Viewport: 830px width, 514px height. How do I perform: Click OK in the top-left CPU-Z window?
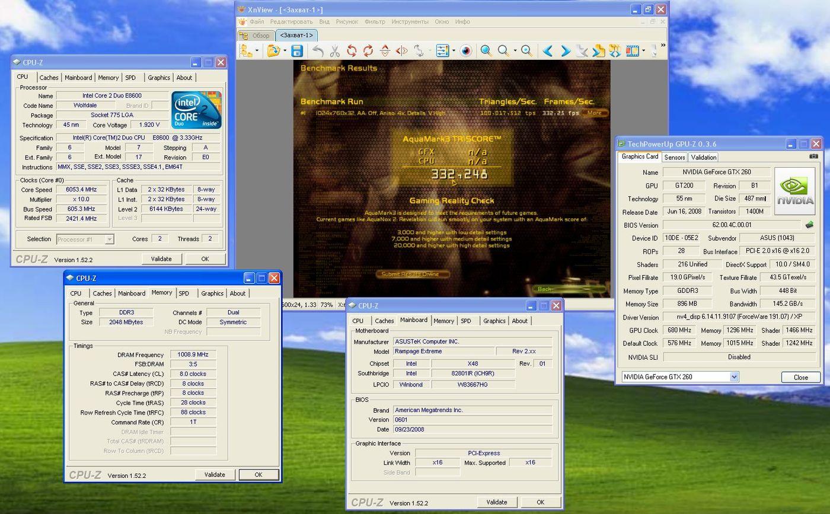[205, 259]
